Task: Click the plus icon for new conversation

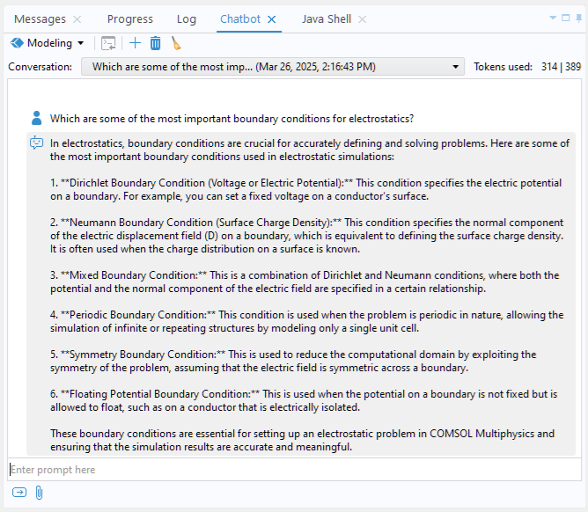Action: point(135,43)
